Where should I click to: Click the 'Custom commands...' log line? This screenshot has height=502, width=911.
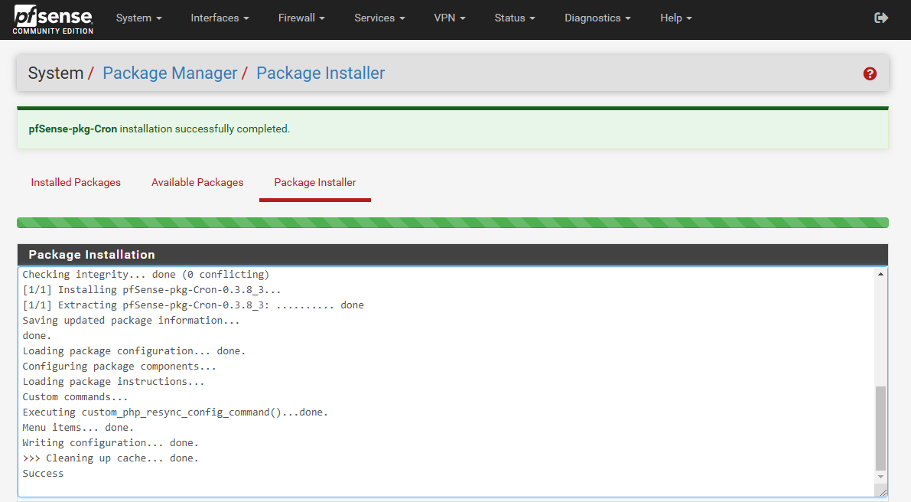pyautogui.click(x=75, y=397)
